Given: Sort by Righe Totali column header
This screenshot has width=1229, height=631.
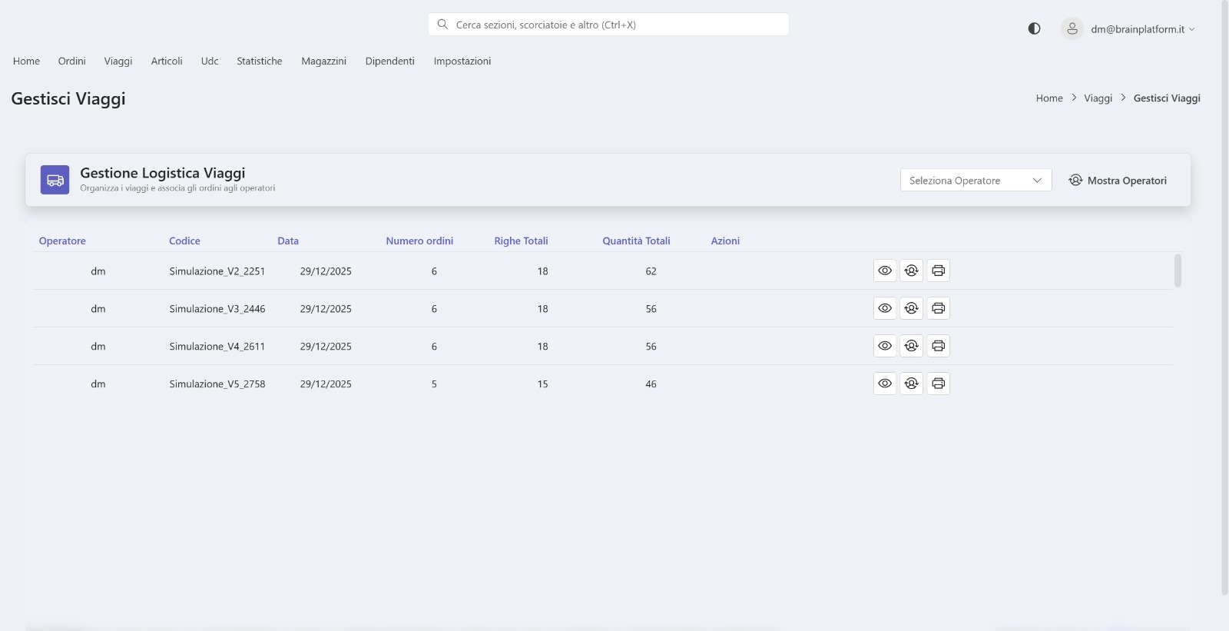Looking at the screenshot, I should 521,241.
